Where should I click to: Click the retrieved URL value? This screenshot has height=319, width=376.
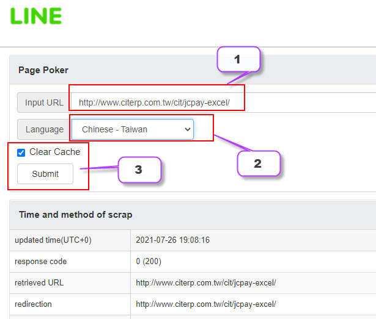[x=205, y=282]
